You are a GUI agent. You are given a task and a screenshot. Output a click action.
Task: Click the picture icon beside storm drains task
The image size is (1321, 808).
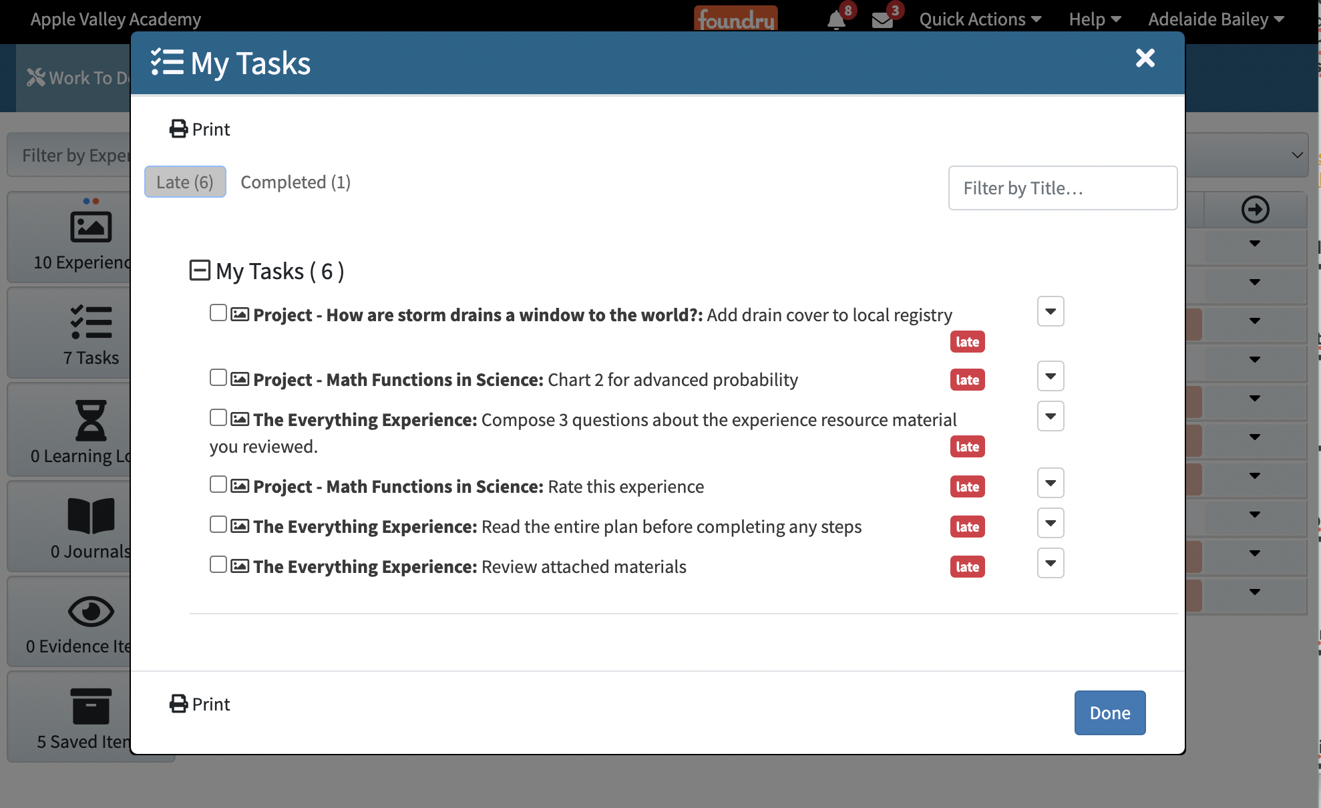pyautogui.click(x=240, y=315)
